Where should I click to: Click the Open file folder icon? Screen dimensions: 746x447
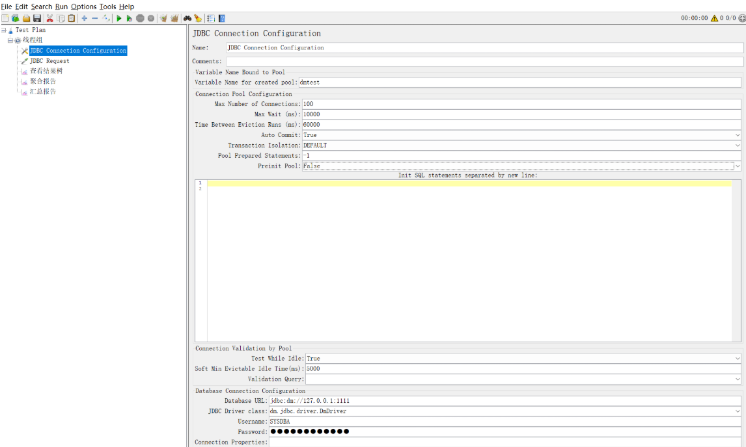(x=26, y=18)
